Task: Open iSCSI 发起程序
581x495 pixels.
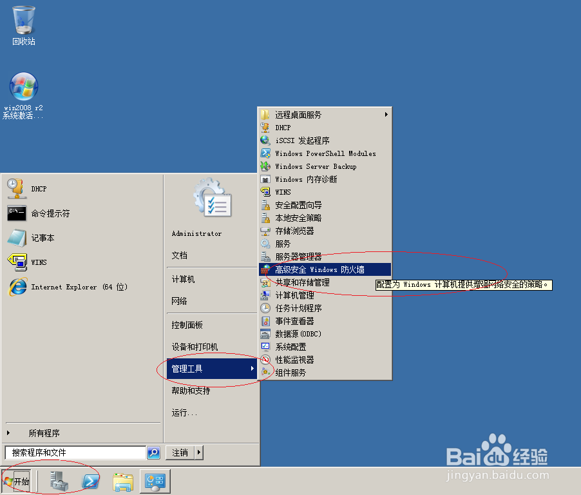Action: click(325, 141)
